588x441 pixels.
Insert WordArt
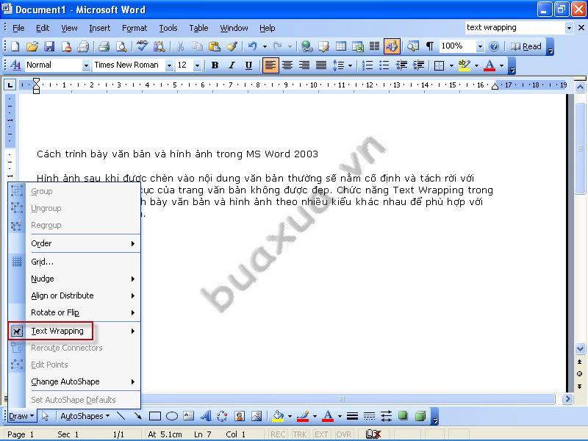pyautogui.click(x=206, y=416)
